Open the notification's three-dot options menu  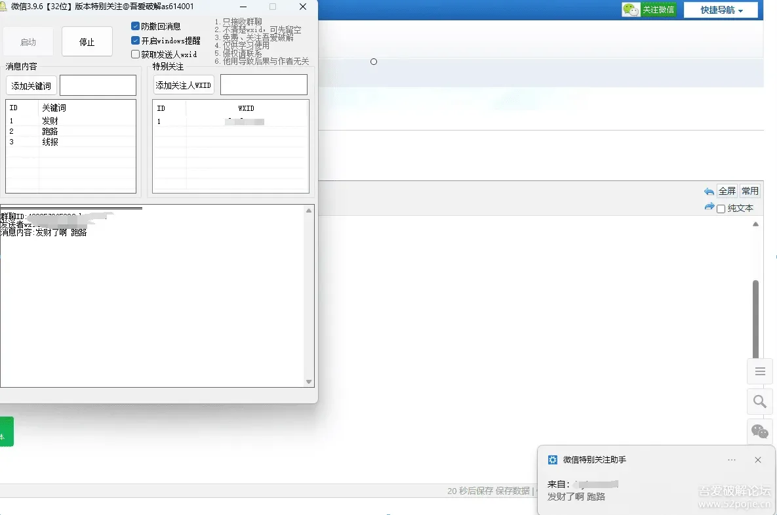coord(731,460)
